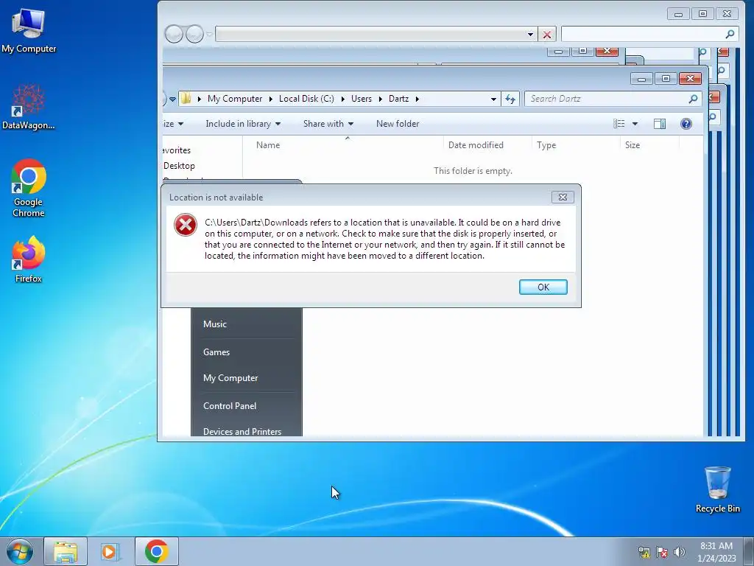Expand arrow after Dartz breadcrumb

pos(417,99)
